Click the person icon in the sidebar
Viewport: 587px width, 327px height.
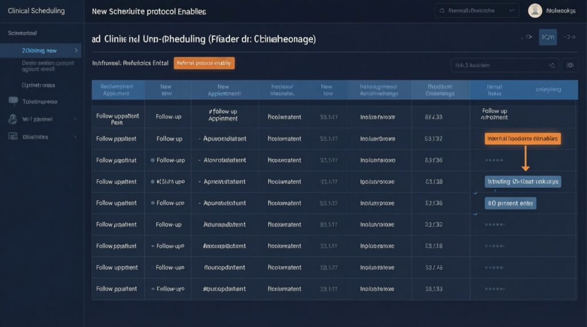13,119
